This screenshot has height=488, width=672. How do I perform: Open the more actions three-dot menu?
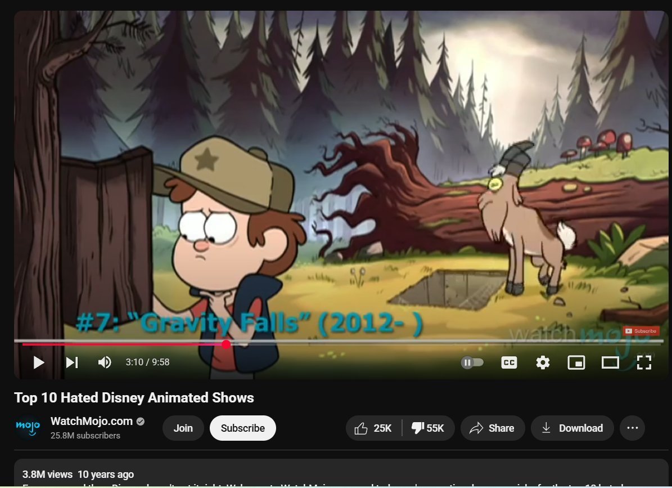point(633,428)
